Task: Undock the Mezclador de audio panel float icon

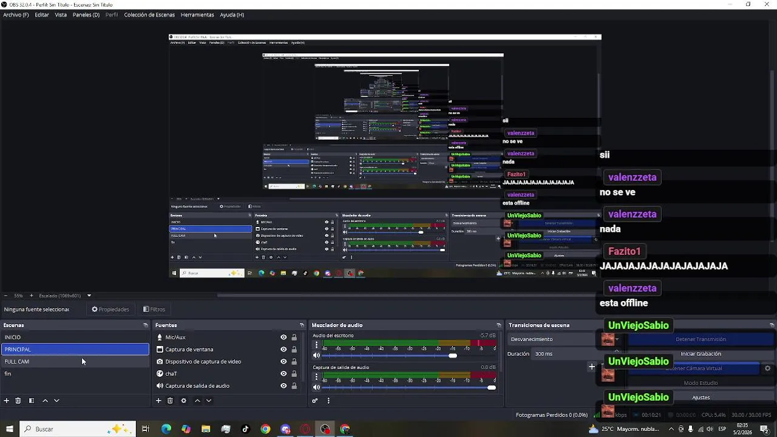Action: (499, 325)
